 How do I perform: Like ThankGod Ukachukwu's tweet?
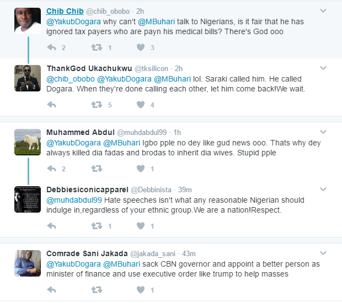141,105
